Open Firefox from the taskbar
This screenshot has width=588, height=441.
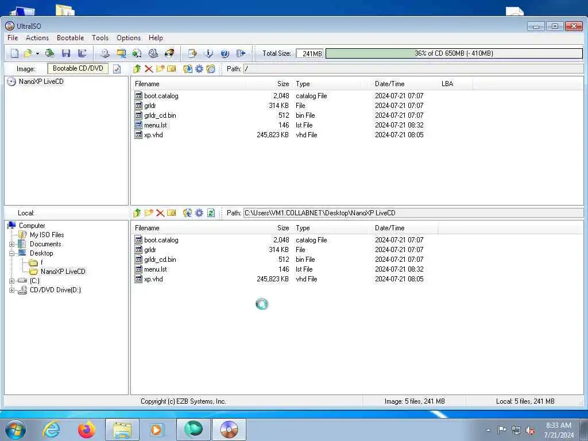click(x=87, y=430)
